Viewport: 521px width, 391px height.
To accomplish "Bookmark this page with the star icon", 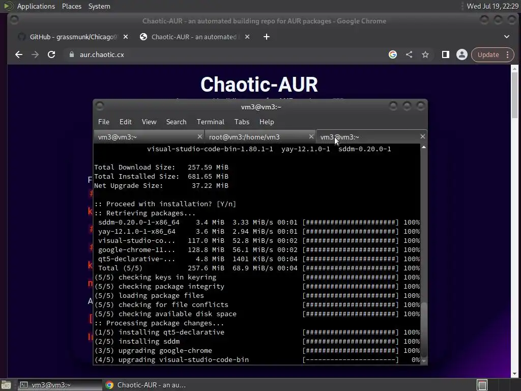I will pyautogui.click(x=425, y=54).
